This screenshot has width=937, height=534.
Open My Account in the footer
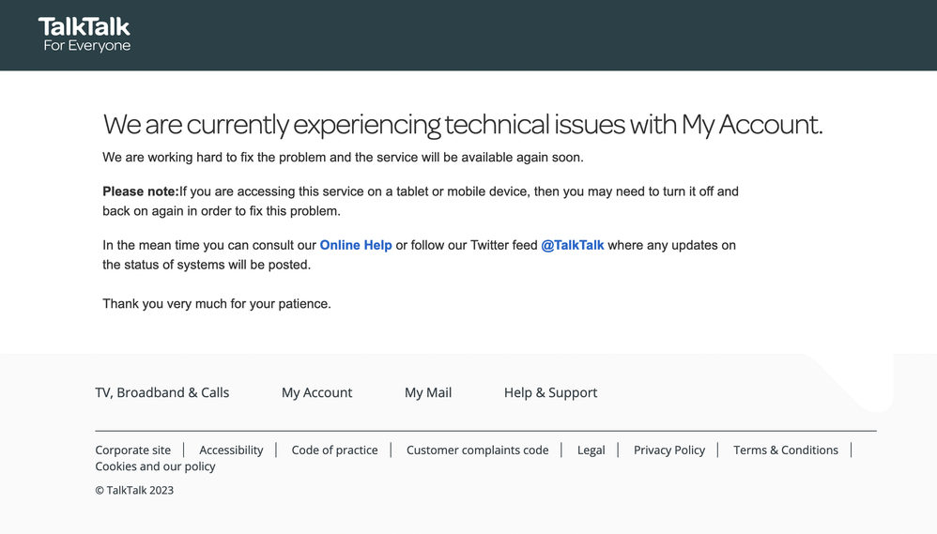pyautogui.click(x=316, y=392)
